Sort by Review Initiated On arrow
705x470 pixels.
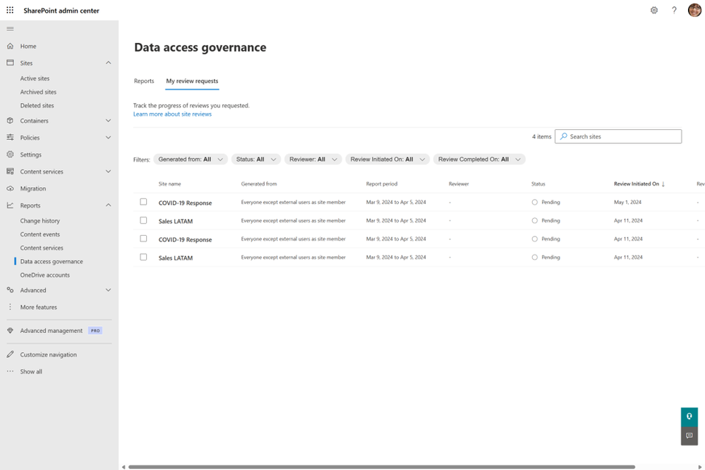click(x=663, y=184)
